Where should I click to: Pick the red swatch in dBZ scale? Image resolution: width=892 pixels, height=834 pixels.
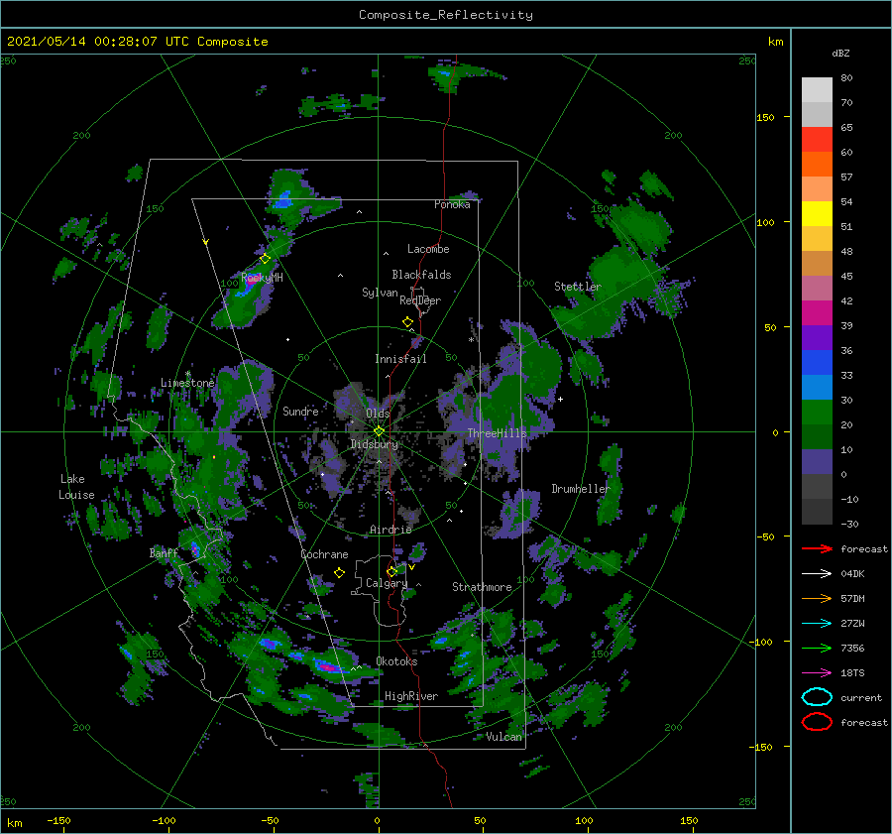tap(817, 140)
